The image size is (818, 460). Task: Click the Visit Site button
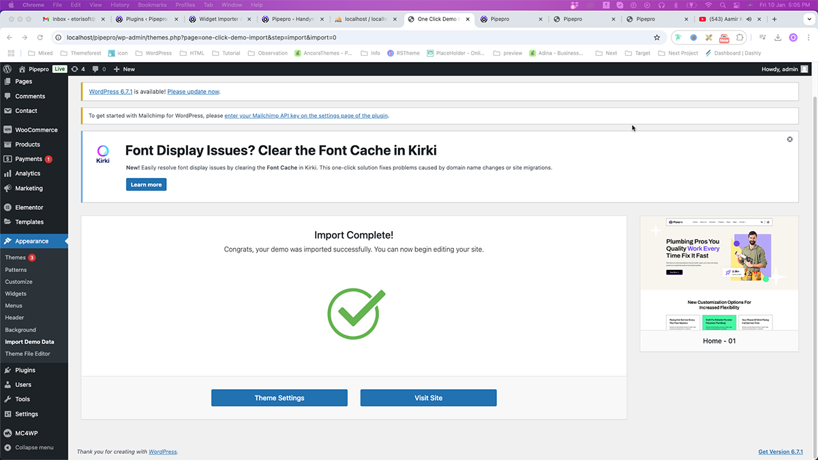tap(428, 398)
